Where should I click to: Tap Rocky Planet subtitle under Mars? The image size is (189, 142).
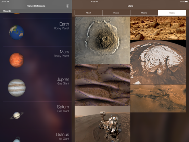click(x=62, y=56)
